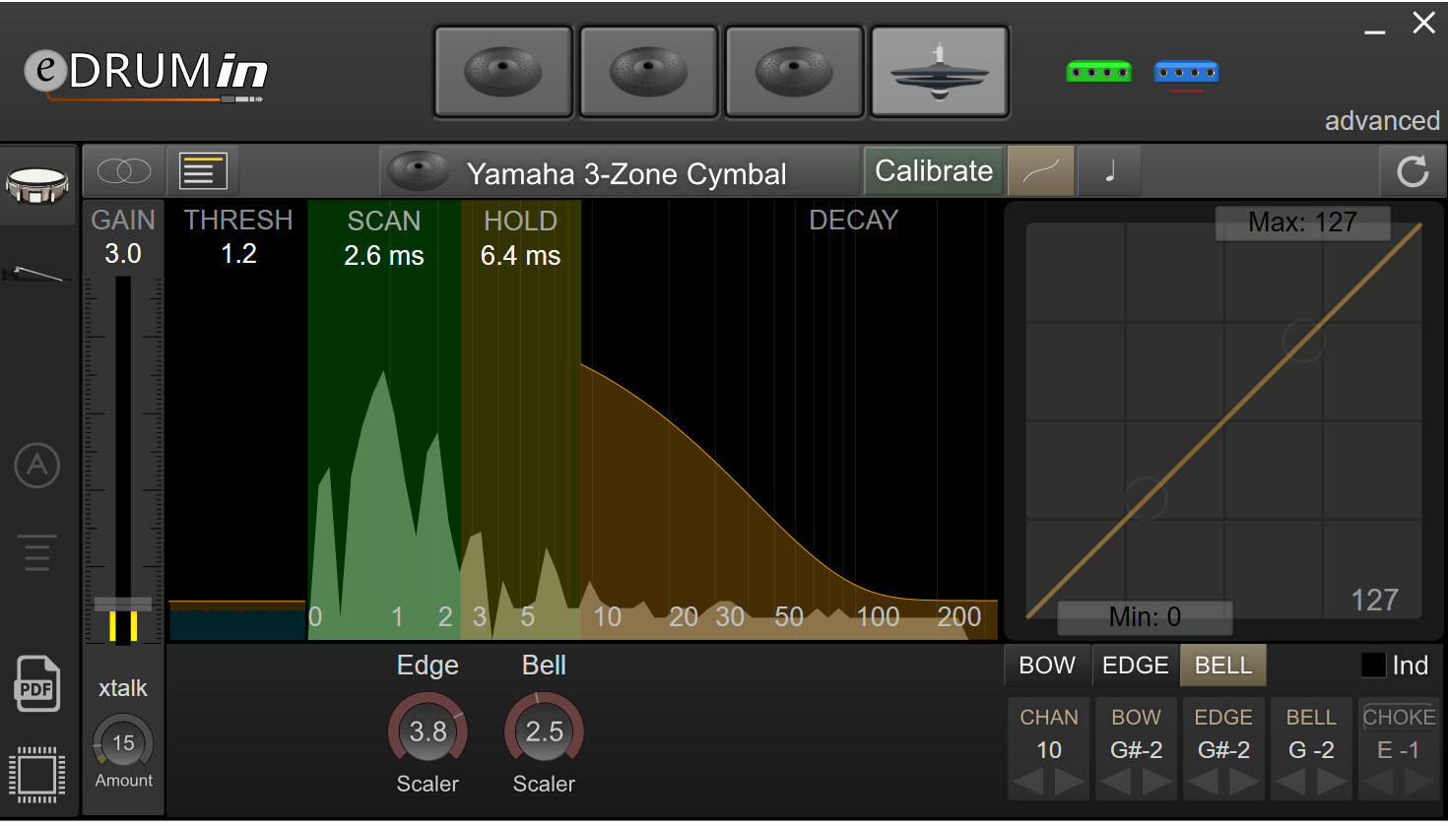Decrease the BOW note with left arrow
The width and height of the screenshot is (1448, 826).
click(x=1116, y=783)
